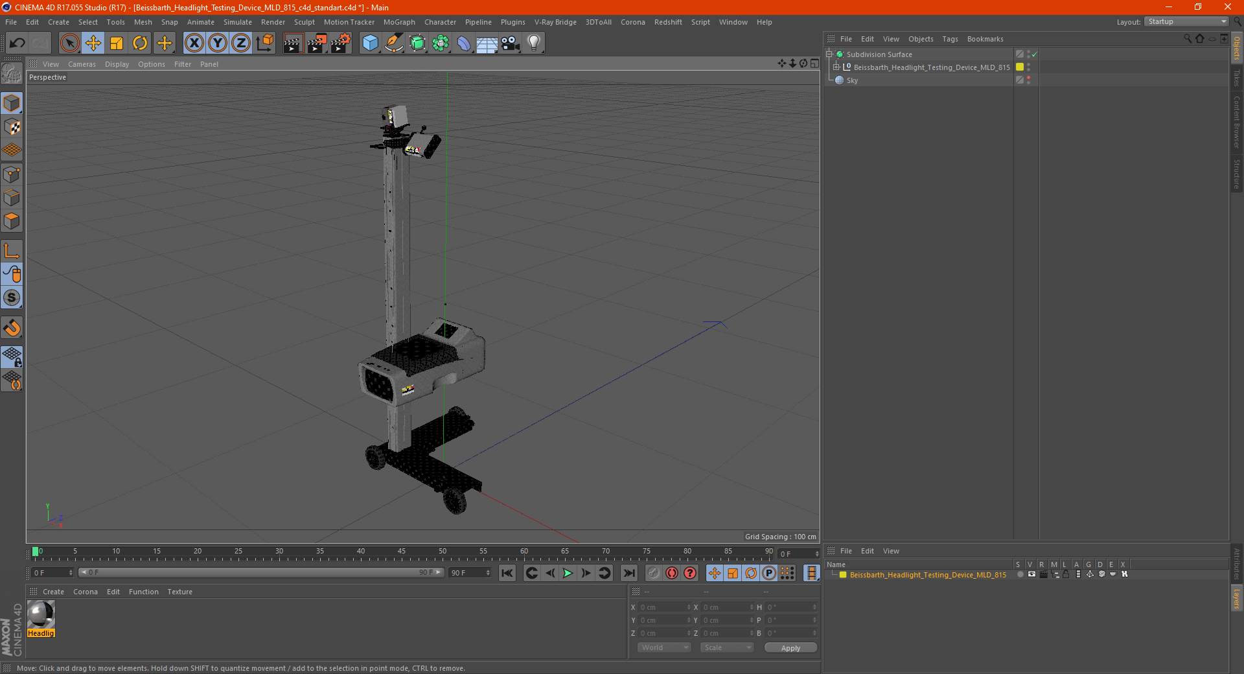Click Make Editable icon in left sidebar
This screenshot has height=674, width=1244.
click(12, 74)
